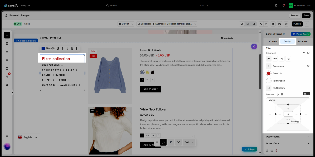Open the Text Color red swatch
Image resolution: width=315 pixels, height=157 pixels.
(269, 73)
